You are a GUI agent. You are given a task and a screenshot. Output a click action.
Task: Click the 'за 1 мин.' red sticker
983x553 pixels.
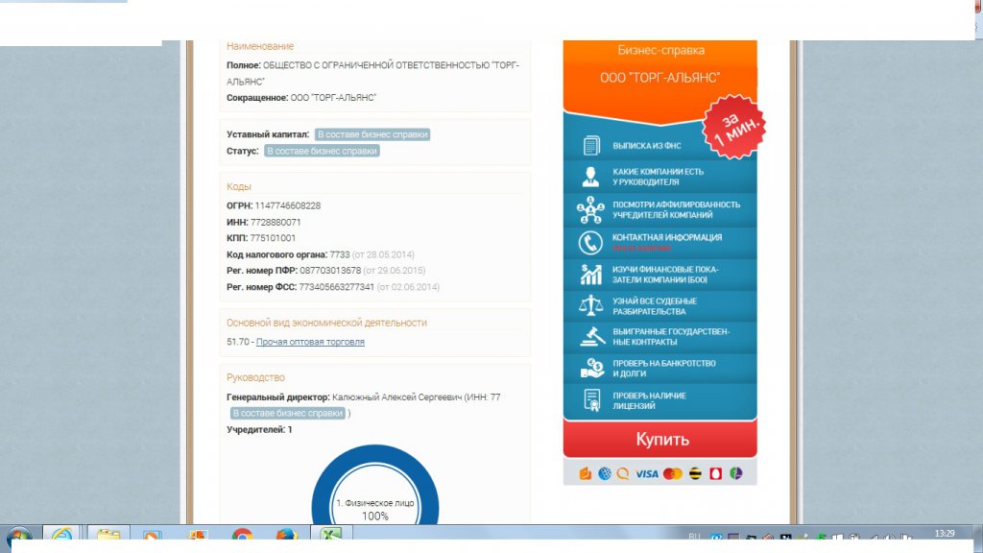[734, 127]
